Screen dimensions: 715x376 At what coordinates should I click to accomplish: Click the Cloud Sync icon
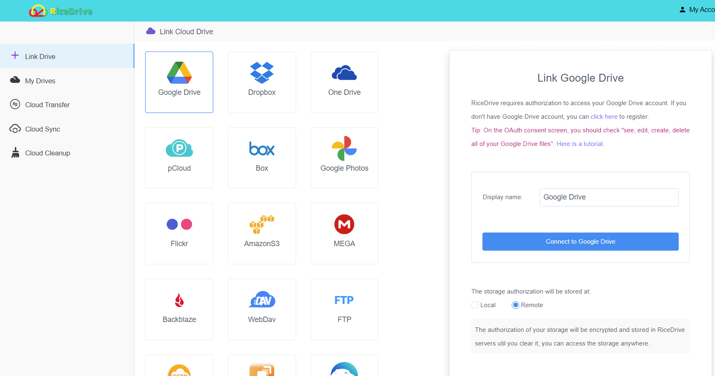click(x=15, y=129)
